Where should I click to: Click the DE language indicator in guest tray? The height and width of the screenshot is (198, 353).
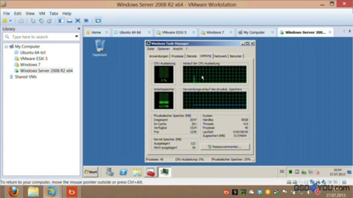(x=282, y=171)
